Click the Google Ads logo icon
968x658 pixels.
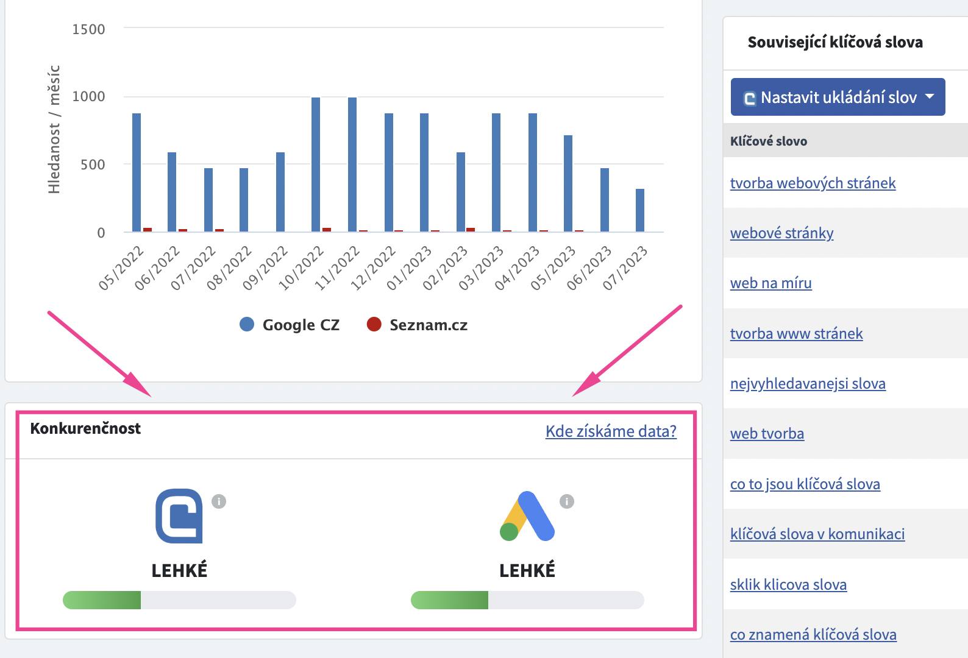527,516
